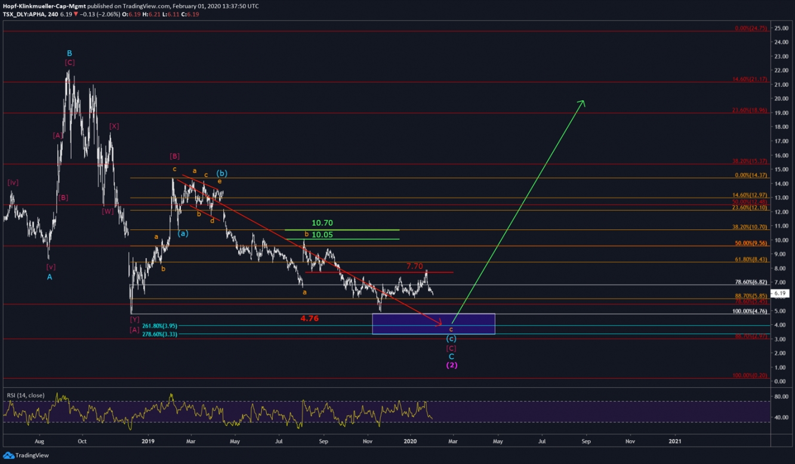Image resolution: width=795 pixels, height=464 pixels.
Task: Click the 38.20%(15.37) Fibonacci label
Action: click(x=750, y=161)
